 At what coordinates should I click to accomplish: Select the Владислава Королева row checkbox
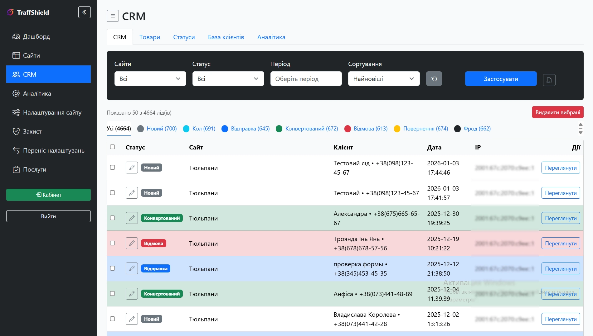pyautogui.click(x=113, y=319)
